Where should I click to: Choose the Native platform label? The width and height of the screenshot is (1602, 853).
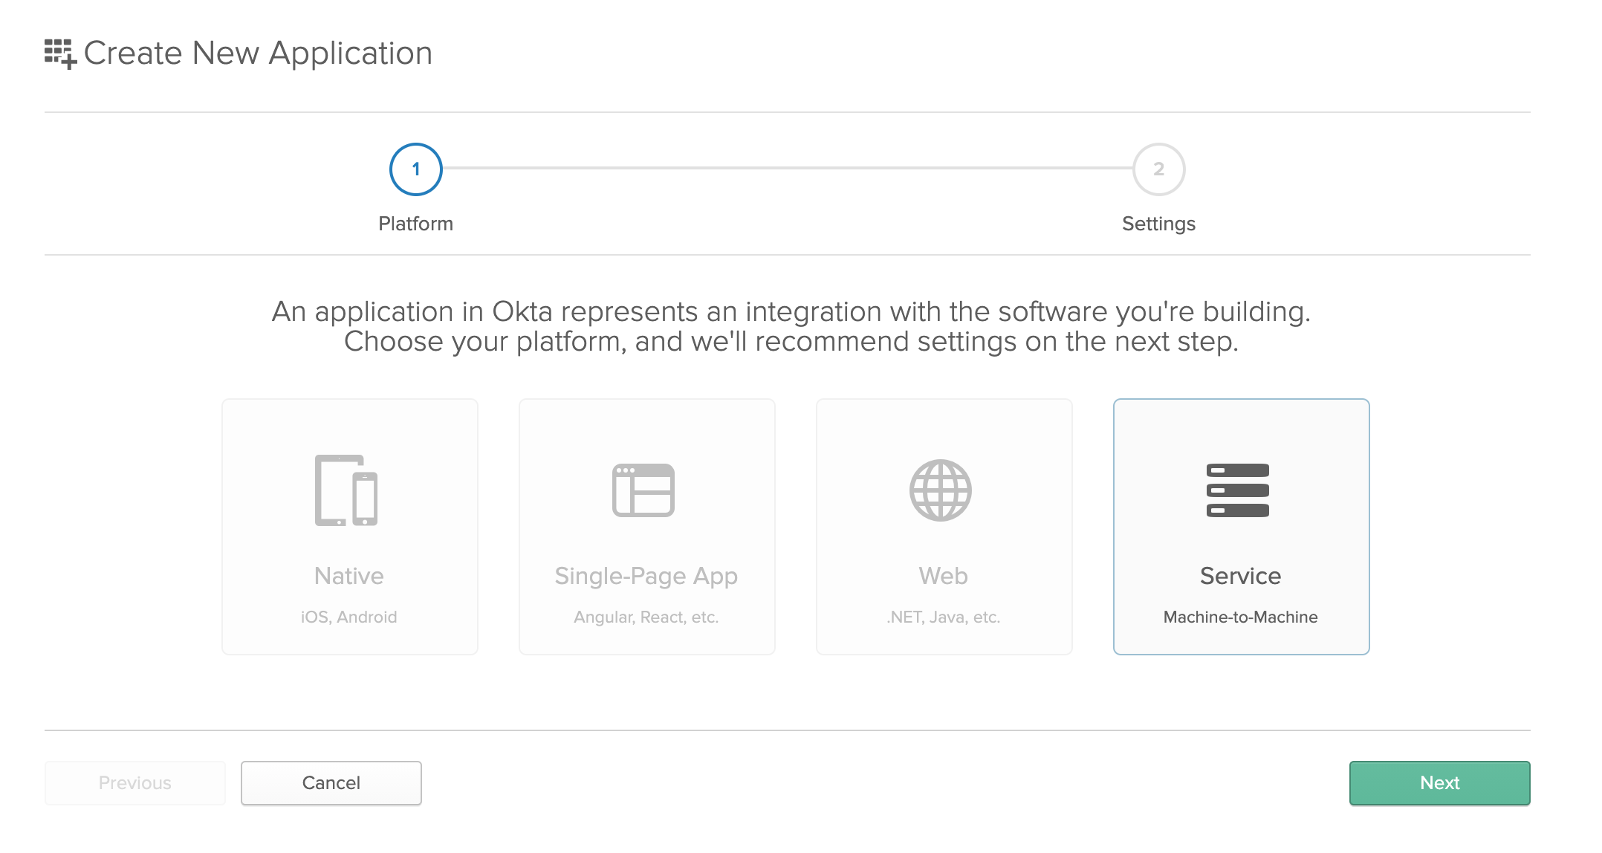pyautogui.click(x=349, y=576)
